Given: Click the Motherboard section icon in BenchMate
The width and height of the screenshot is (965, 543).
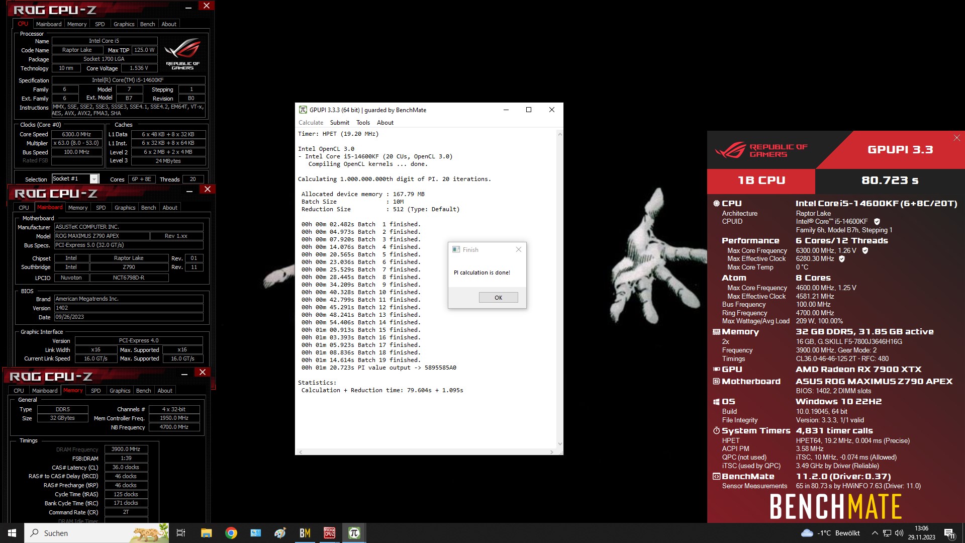Looking at the screenshot, I should [x=717, y=382].
